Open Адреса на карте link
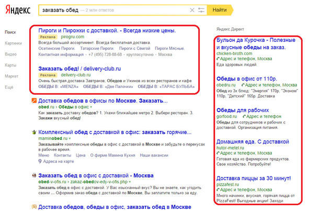309x211 pixels. pos(59,161)
